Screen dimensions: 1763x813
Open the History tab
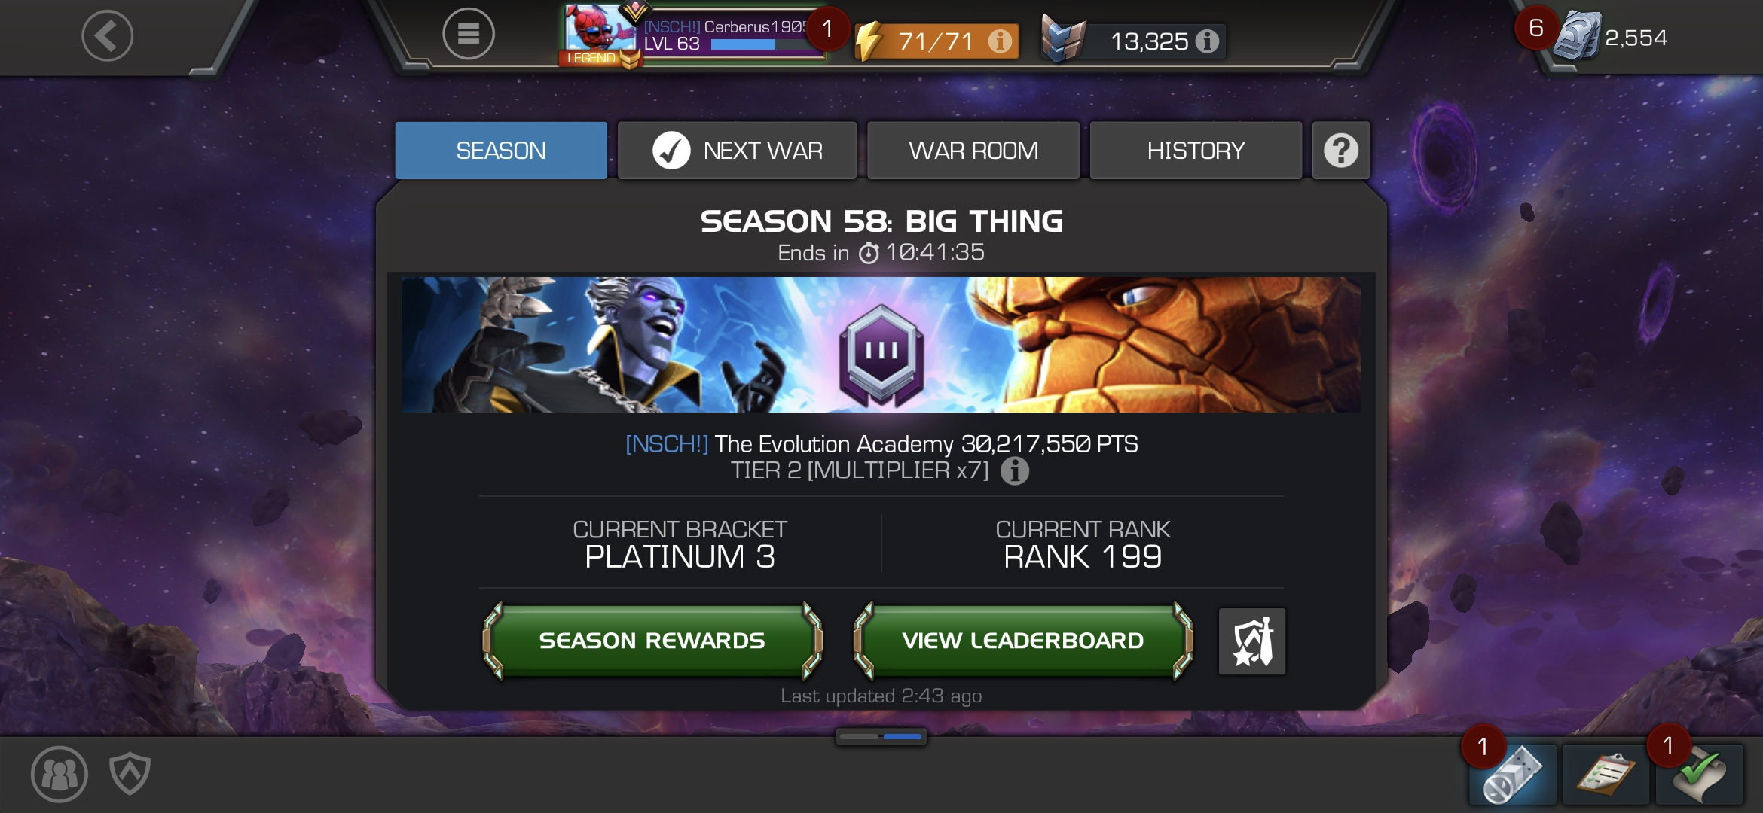point(1196,151)
